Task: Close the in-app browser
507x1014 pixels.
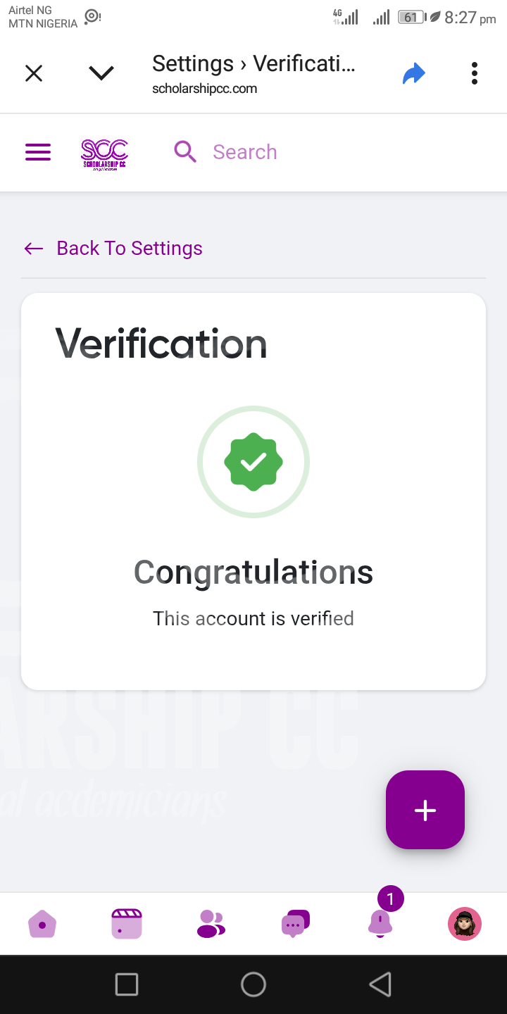Action: (x=34, y=73)
